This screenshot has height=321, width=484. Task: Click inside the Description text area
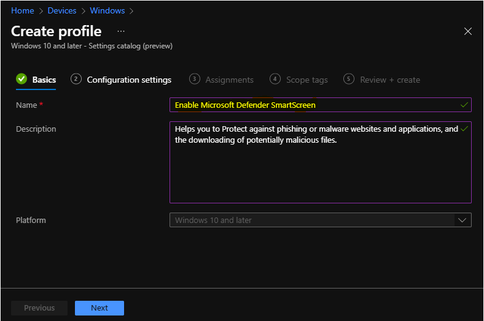(x=321, y=162)
